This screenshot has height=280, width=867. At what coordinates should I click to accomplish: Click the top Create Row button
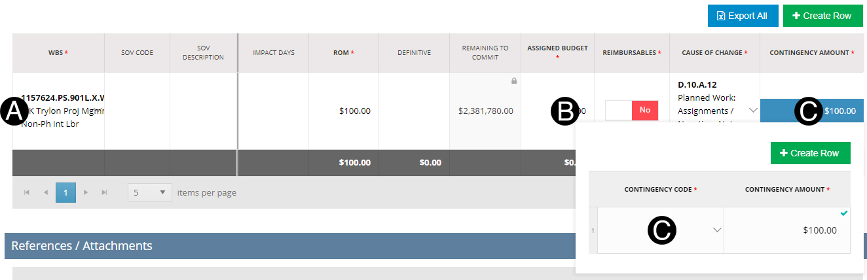822,16
